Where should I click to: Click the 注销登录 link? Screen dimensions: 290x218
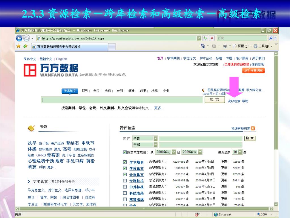(x=258, y=64)
